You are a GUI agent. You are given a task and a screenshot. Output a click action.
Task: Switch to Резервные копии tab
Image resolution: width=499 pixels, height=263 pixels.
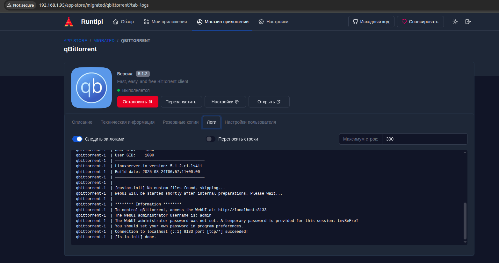pyautogui.click(x=181, y=122)
